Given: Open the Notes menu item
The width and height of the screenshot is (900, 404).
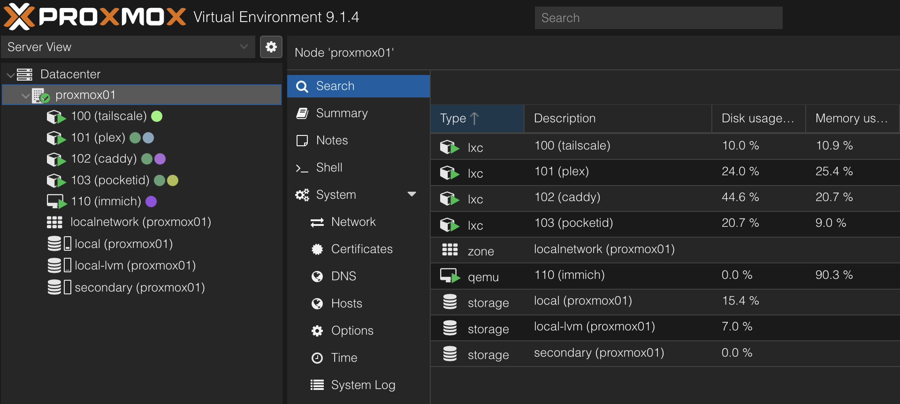Looking at the screenshot, I should pos(332,141).
